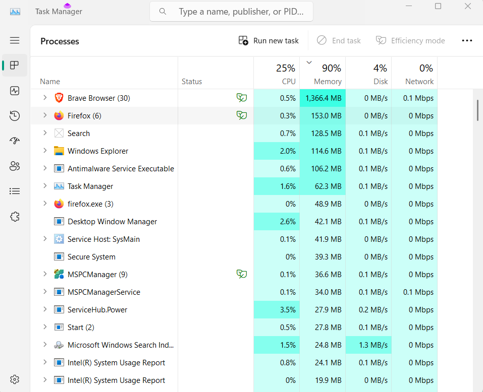Open the Services puzzle icon

point(15,217)
